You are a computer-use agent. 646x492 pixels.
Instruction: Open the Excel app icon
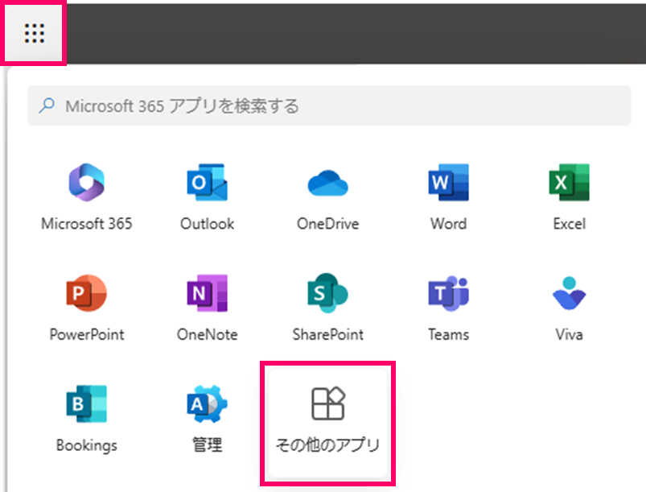(x=569, y=182)
